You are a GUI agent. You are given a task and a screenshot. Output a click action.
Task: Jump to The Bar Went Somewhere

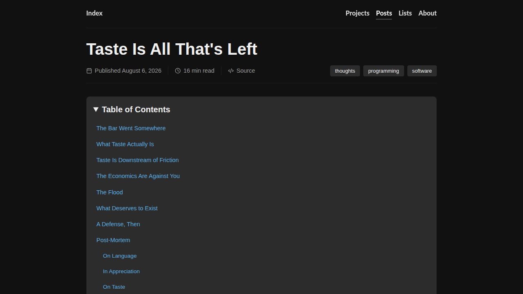pyautogui.click(x=131, y=128)
